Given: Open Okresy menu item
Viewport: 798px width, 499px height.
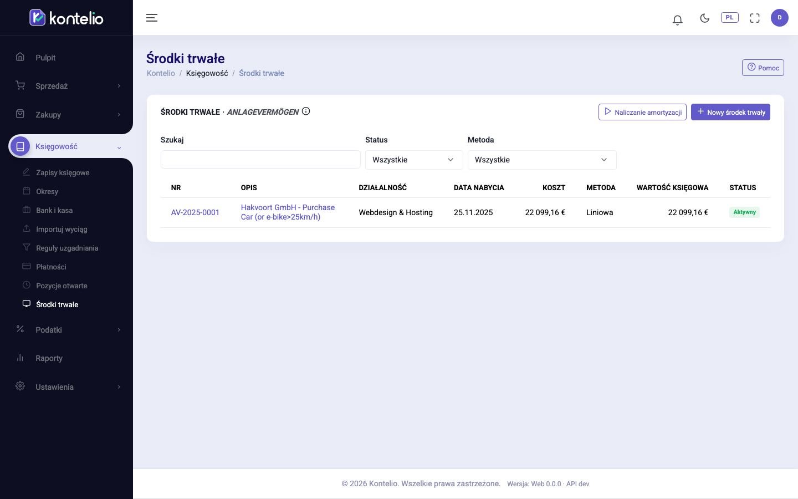Looking at the screenshot, I should click(x=47, y=191).
